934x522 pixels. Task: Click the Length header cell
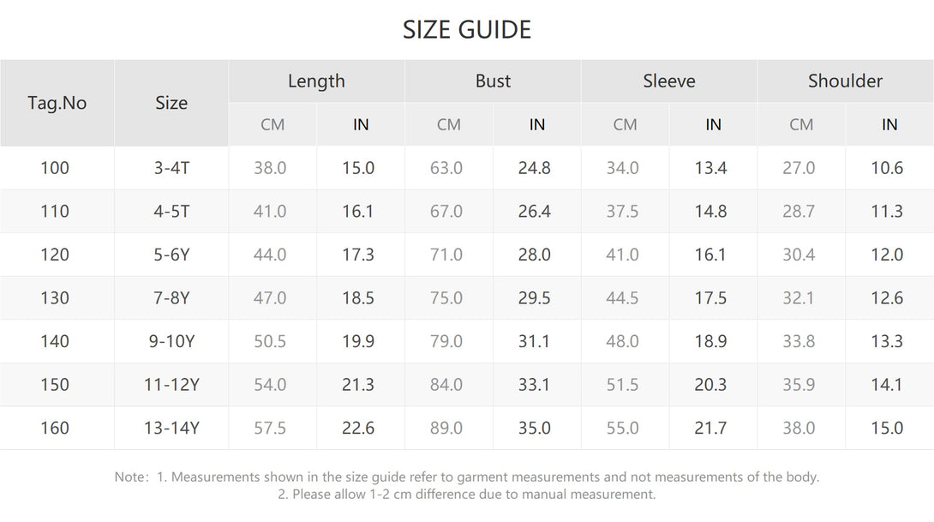[x=316, y=81]
